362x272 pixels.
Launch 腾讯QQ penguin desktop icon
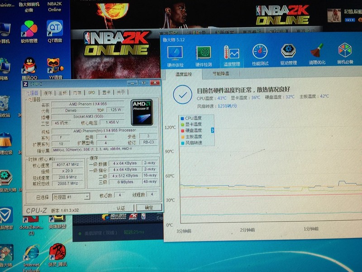pos(30,69)
